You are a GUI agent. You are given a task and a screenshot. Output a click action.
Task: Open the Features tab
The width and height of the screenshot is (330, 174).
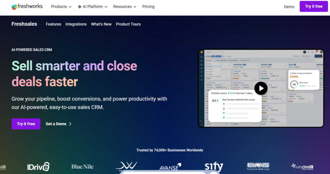pyautogui.click(x=53, y=24)
